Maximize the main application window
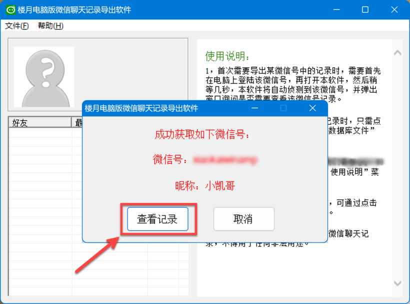Viewport: 410px width, 304px height. click(365, 9)
